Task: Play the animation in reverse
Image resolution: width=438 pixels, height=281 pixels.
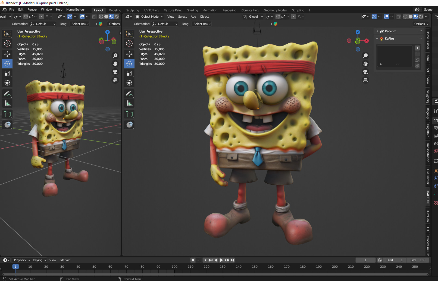Action: coord(216,260)
